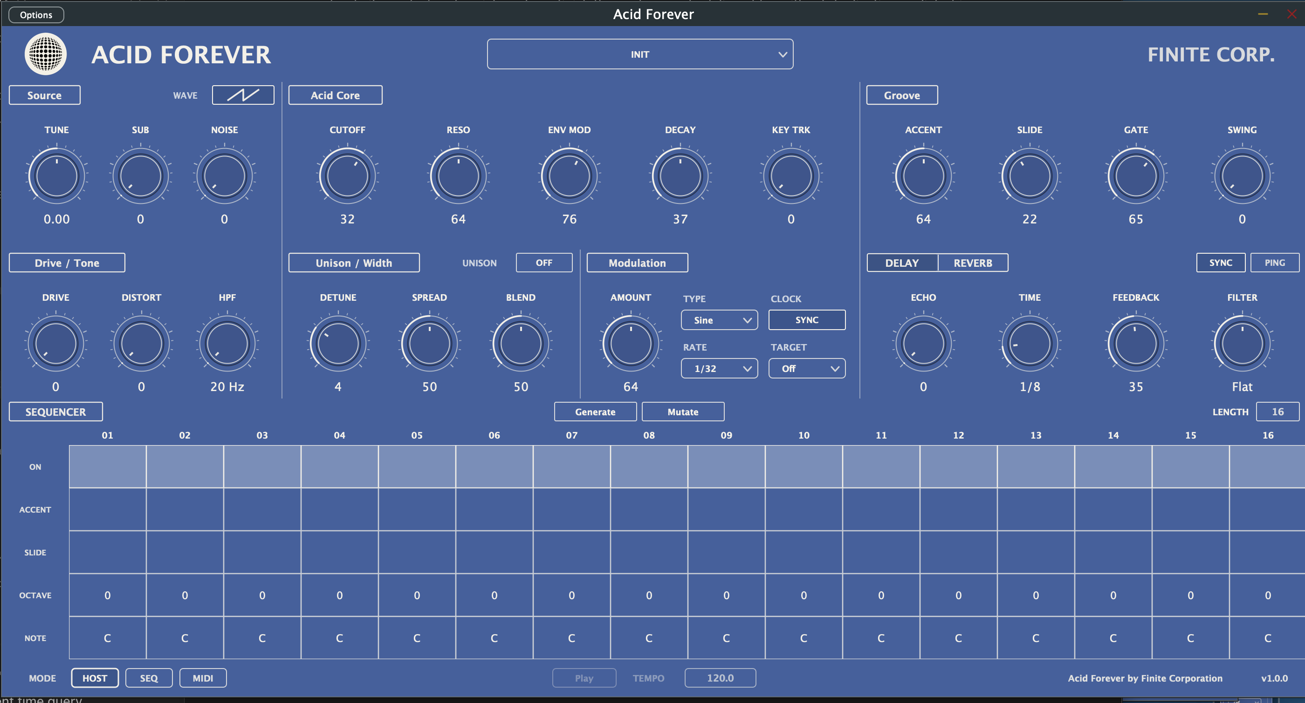Click the Modulation AMOUNT knob
The image size is (1305, 703).
631,344
